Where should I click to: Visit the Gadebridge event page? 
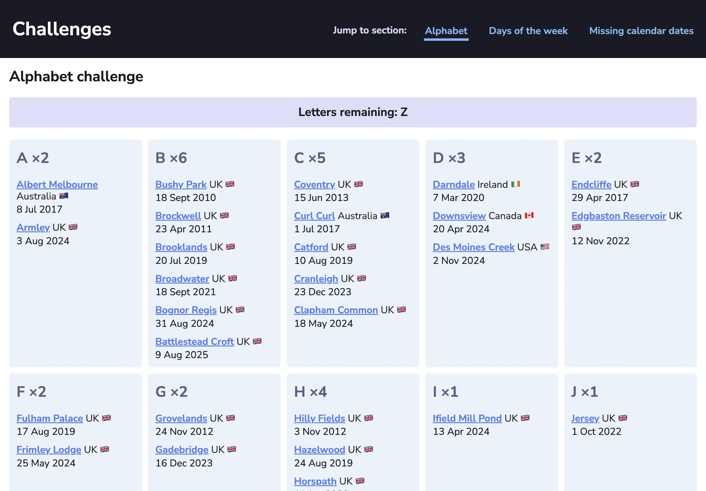click(182, 450)
